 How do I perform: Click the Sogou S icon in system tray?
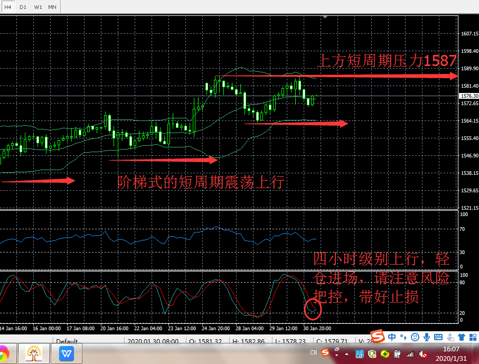click(x=325, y=352)
